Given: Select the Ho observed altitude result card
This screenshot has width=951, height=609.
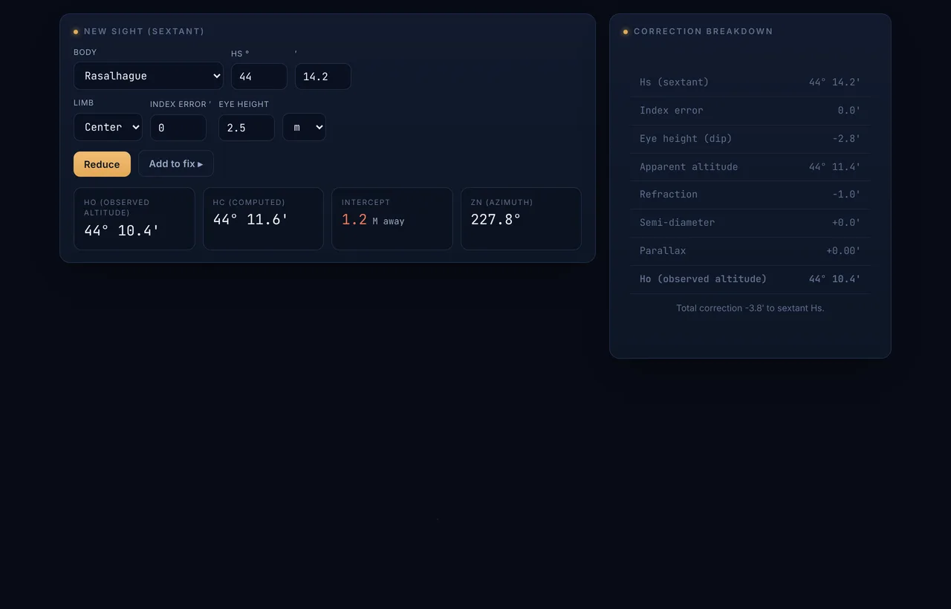Looking at the screenshot, I should tap(134, 218).
